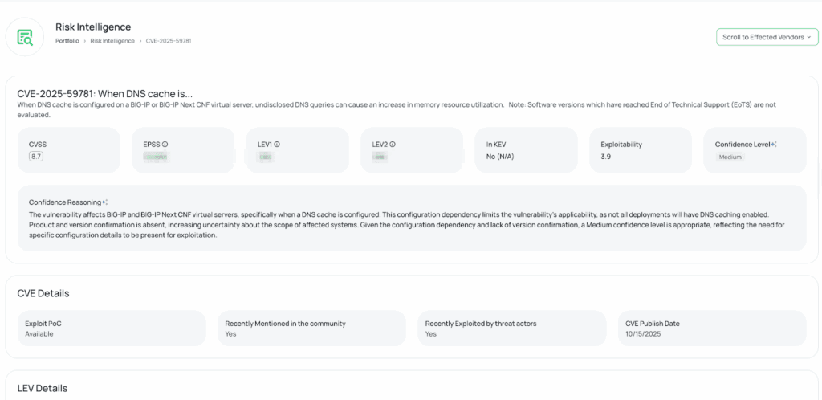The image size is (822, 400).
Task: Select the In KEV card
Action: tap(526, 150)
